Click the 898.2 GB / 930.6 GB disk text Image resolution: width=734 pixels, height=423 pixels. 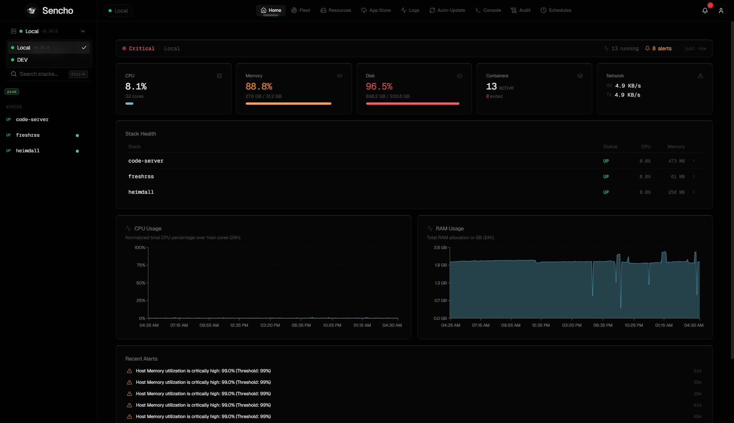click(x=388, y=96)
